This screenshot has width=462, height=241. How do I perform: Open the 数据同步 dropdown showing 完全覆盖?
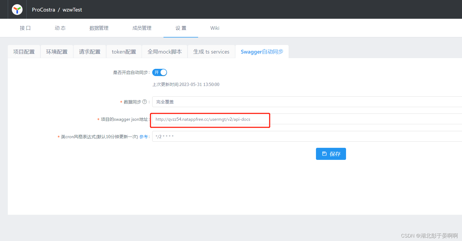(x=307, y=102)
